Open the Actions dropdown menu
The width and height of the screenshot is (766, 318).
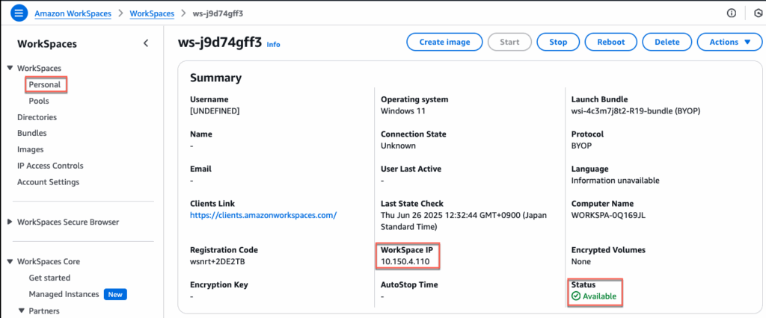[x=729, y=43]
